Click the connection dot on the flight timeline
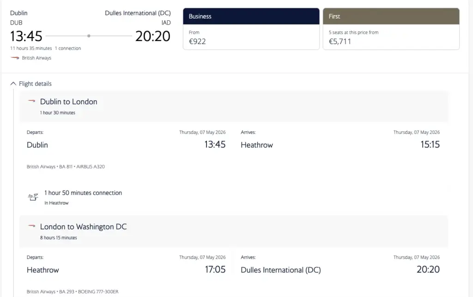Viewport: 473px width, 297px height. [x=88, y=35]
